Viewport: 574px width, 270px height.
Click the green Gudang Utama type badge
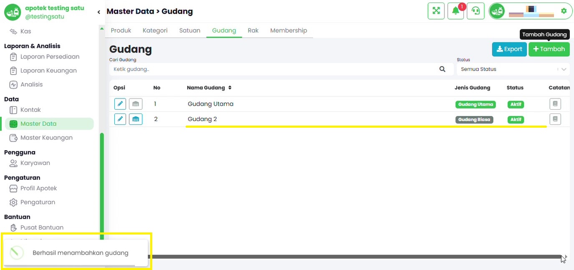pos(476,104)
